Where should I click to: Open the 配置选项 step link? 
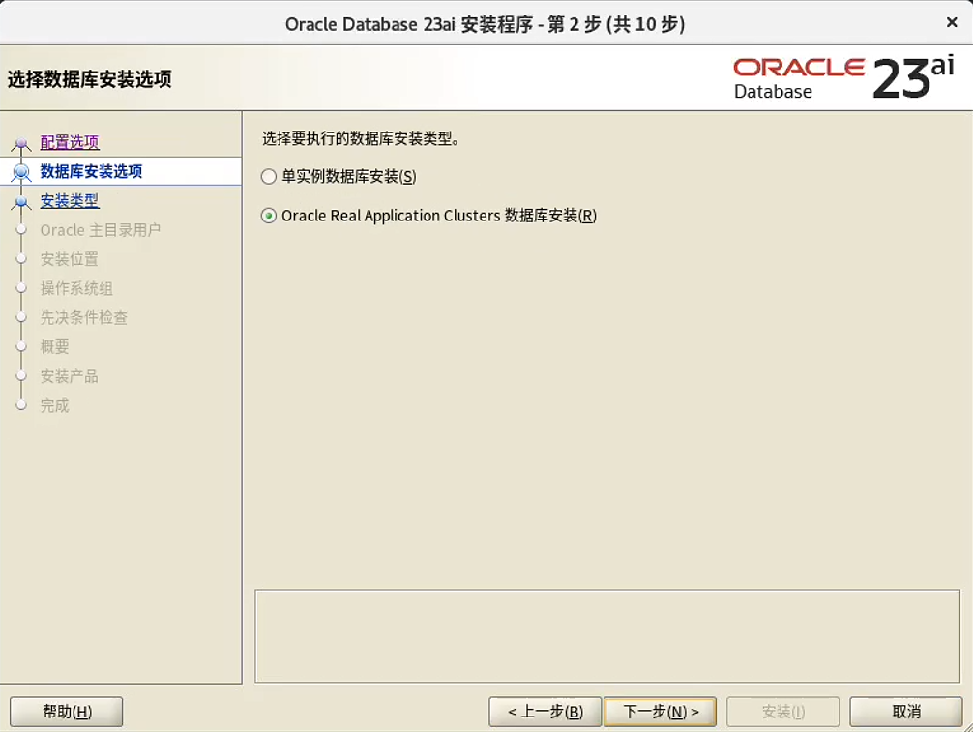(x=70, y=142)
